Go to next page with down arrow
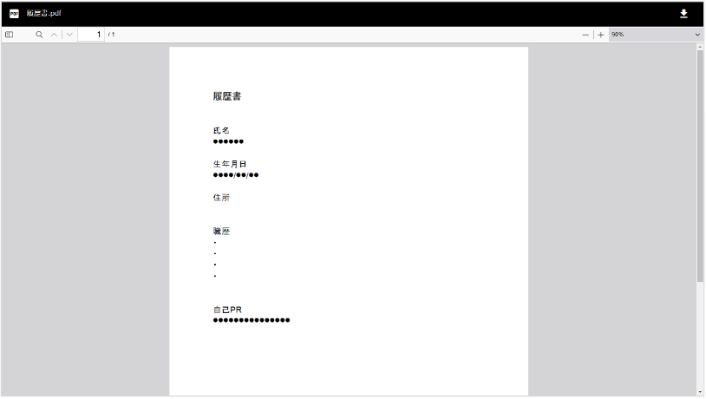Image resolution: width=706 pixels, height=399 pixels. pyautogui.click(x=69, y=35)
